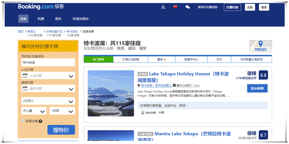Click the 公寓式酒店 property type tag
The width and height of the screenshot is (289, 144).
point(146,134)
